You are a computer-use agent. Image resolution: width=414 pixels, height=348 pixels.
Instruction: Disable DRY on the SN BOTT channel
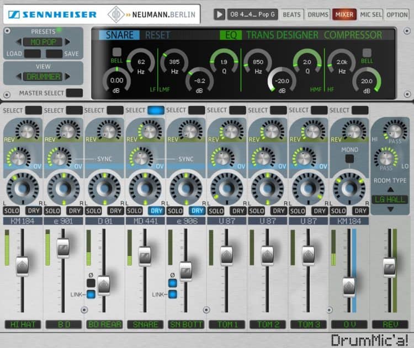click(197, 211)
